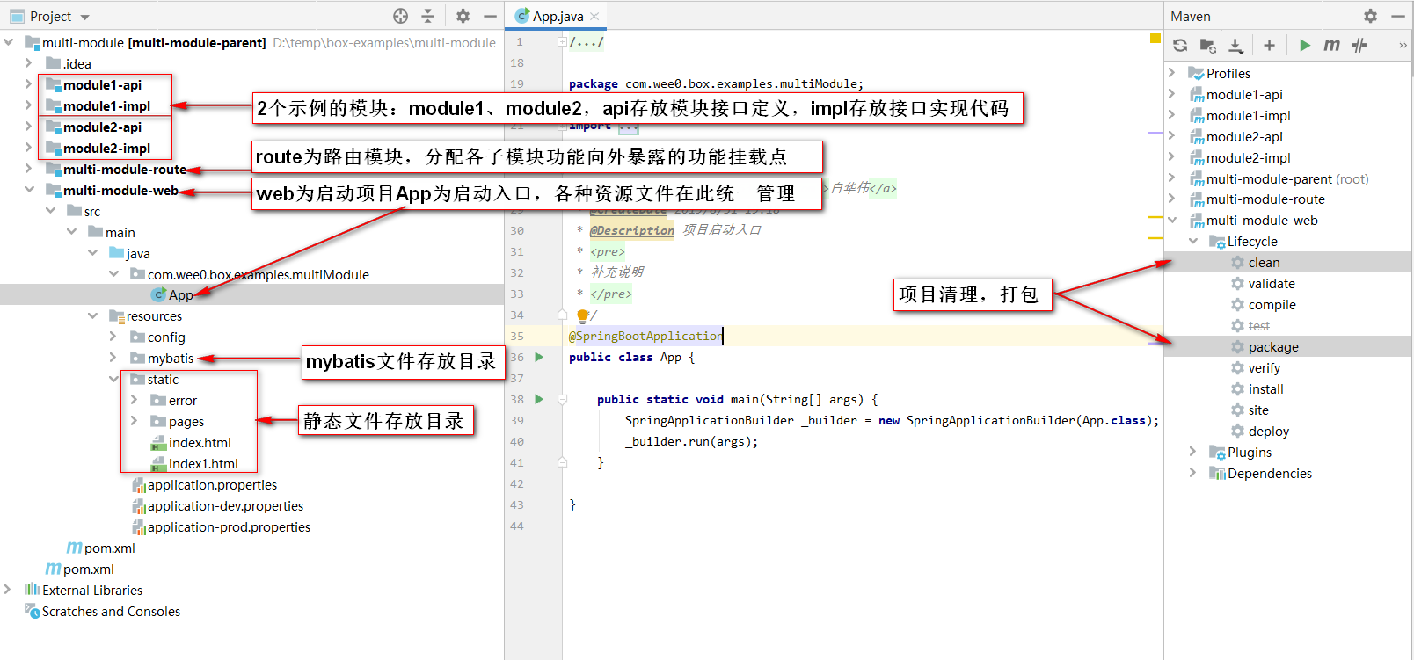This screenshot has width=1414, height=660.
Task: Expand the Plugins node in Maven panel
Action: coord(1192,452)
